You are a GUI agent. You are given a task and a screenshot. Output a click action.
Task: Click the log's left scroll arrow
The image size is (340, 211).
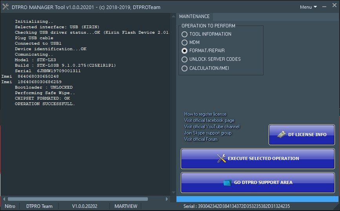(4, 199)
